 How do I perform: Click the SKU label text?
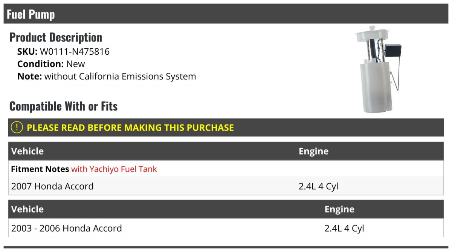point(27,52)
